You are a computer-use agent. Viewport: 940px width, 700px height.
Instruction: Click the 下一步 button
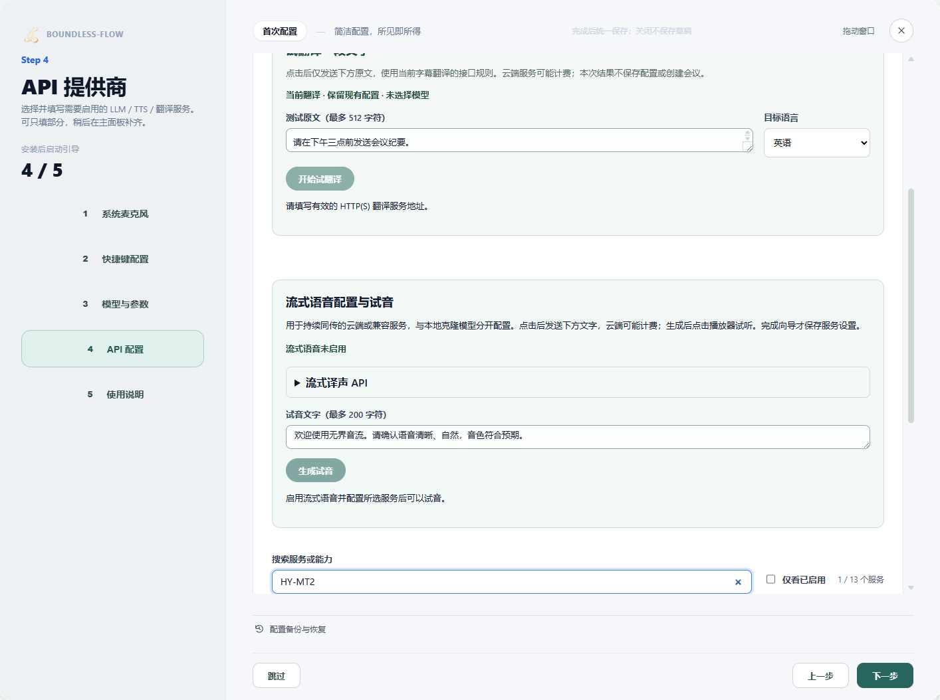tap(885, 675)
